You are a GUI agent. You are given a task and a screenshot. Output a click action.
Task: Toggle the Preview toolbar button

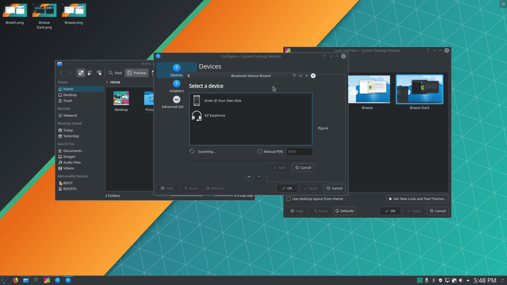[x=137, y=73]
